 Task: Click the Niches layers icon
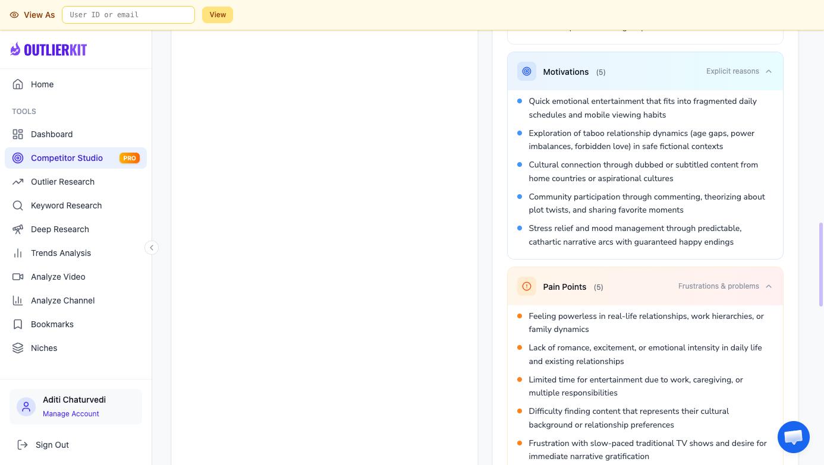tap(18, 348)
